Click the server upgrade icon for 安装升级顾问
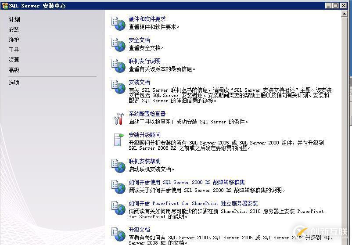Image resolution: width=352 pixels, height=245 pixels. tap(119, 140)
